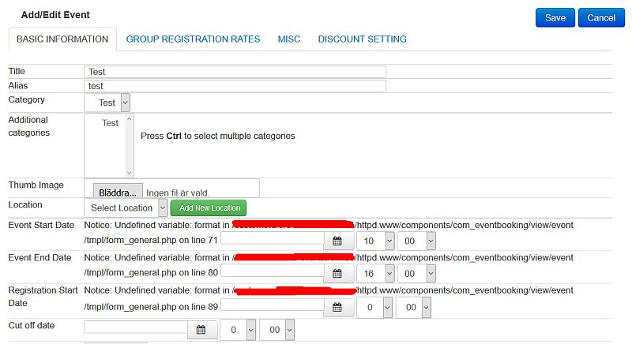Open the Misc tab
632x344 pixels.
tap(288, 39)
